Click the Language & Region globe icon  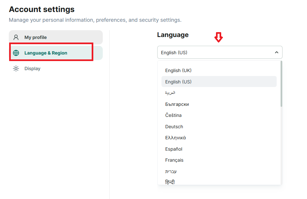(16, 53)
